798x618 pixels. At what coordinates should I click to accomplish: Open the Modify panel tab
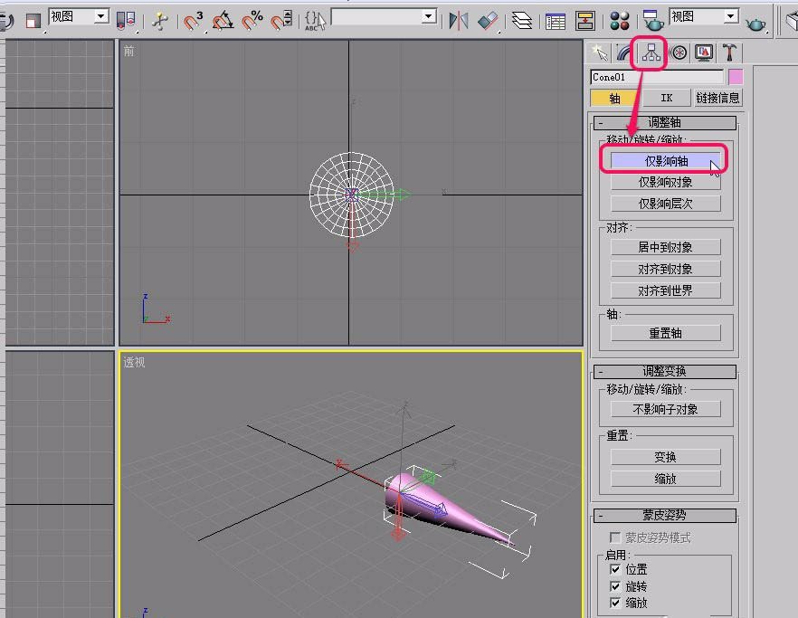624,52
